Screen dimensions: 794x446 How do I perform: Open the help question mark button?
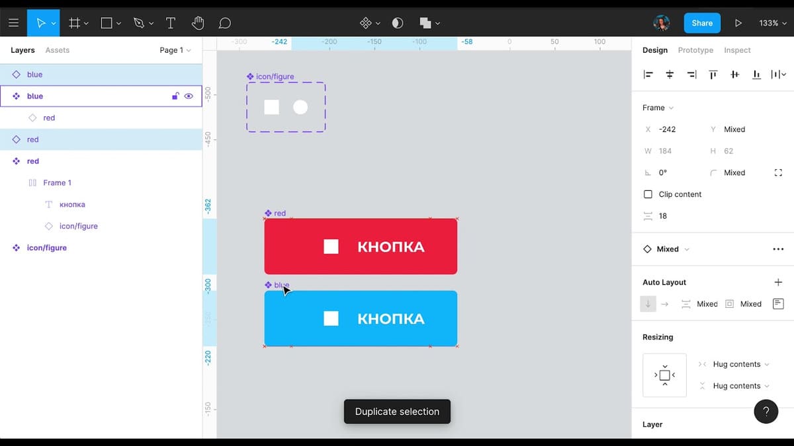point(766,412)
